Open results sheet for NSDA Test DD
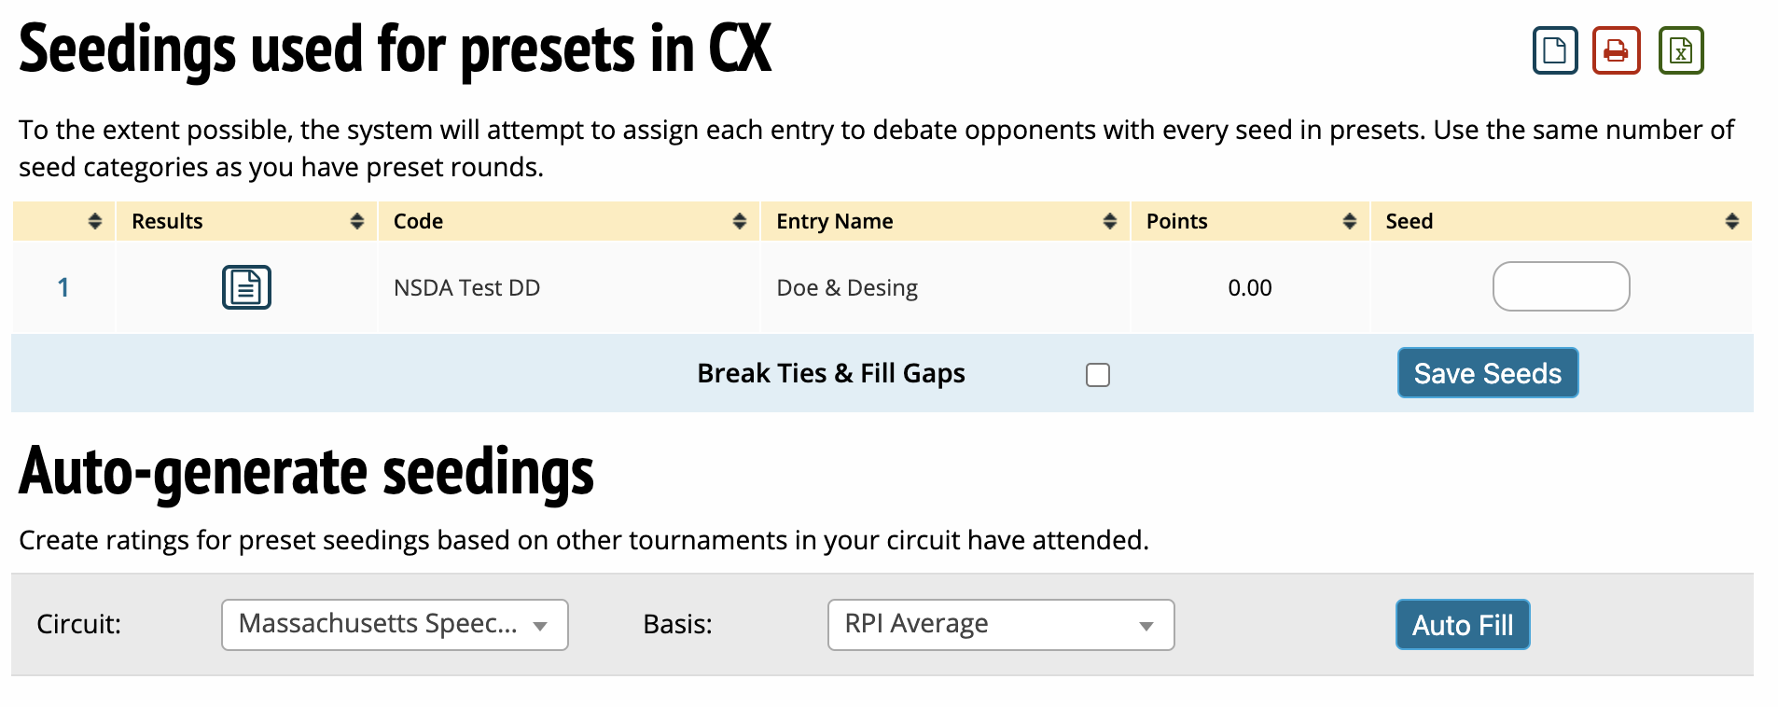1778x707 pixels. (x=246, y=287)
